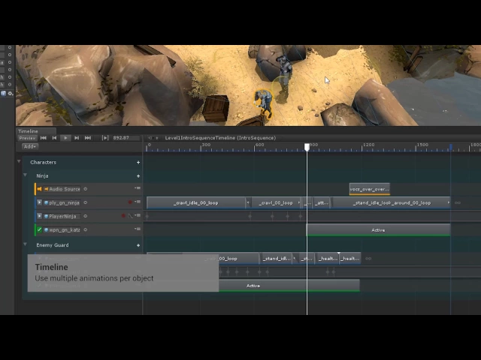
Task: Select the highlighted ninja in the scene view
Action: tap(263, 103)
